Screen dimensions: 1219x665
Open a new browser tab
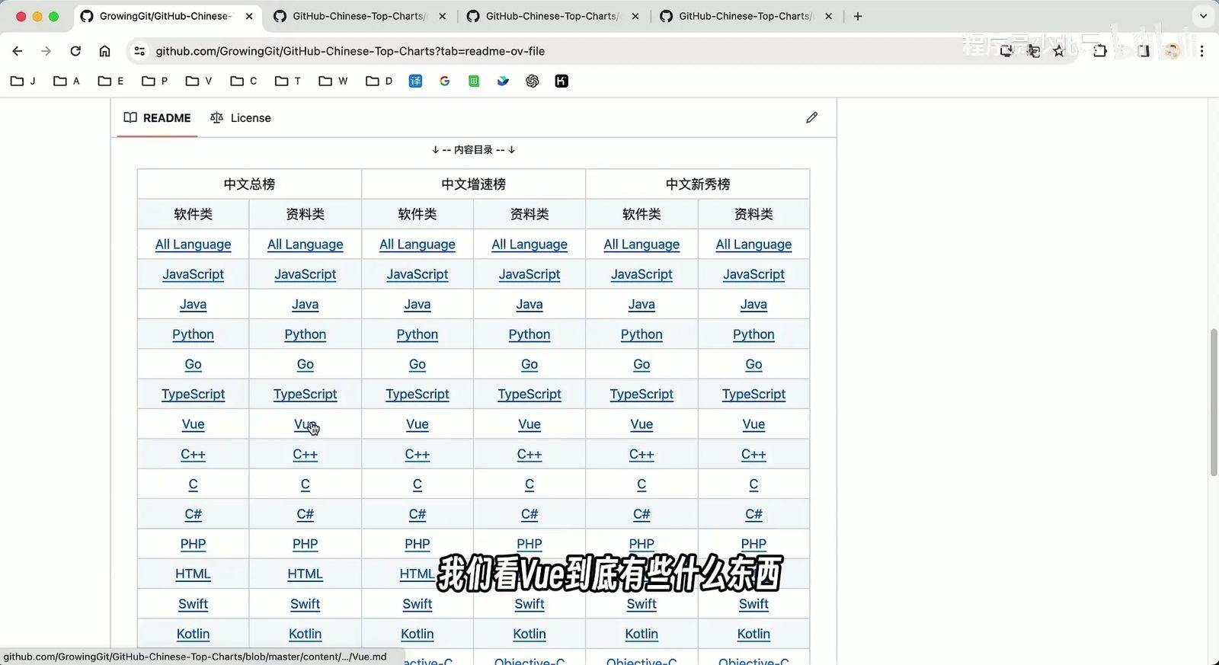[x=858, y=16]
